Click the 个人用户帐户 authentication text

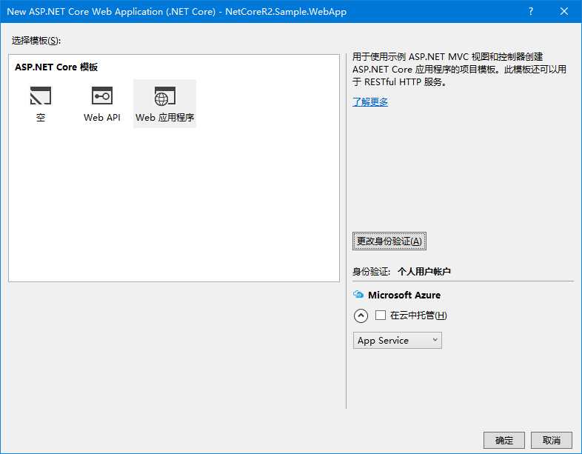click(424, 271)
